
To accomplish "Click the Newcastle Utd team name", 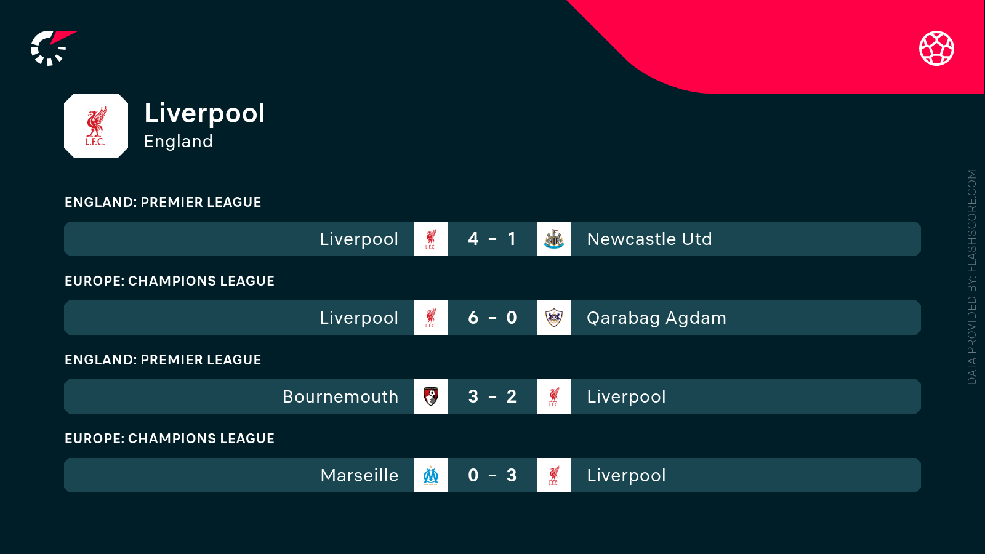I will (x=649, y=239).
